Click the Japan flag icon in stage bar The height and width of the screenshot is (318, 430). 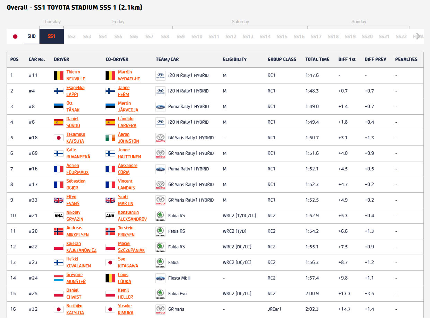click(15, 36)
